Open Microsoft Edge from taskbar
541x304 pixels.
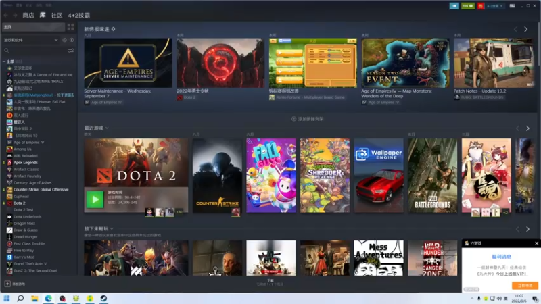(x=48, y=298)
